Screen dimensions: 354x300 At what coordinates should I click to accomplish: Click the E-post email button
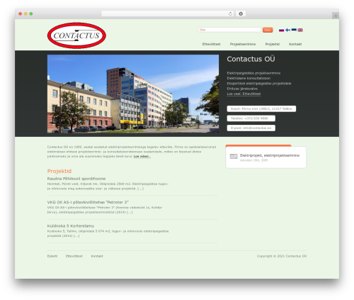(251, 128)
